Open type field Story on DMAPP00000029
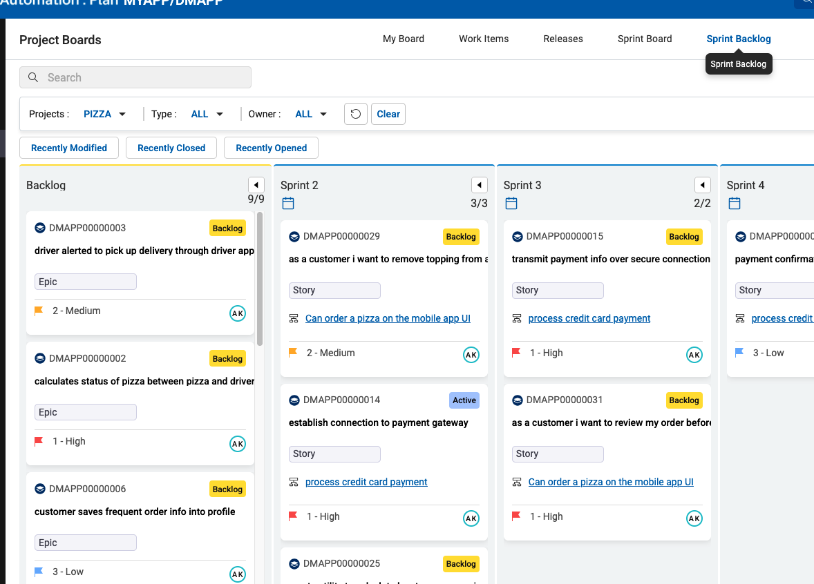814x584 pixels. pos(335,291)
